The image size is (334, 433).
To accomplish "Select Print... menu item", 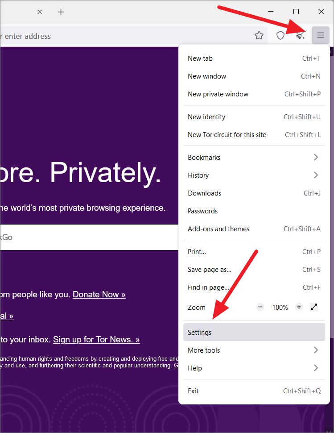I will 254,252.
